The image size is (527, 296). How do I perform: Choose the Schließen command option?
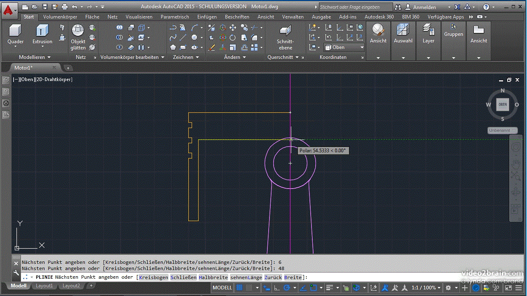[184, 277]
